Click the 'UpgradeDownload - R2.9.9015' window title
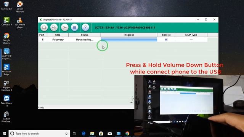The height and width of the screenshot is (137, 244). coord(57,19)
